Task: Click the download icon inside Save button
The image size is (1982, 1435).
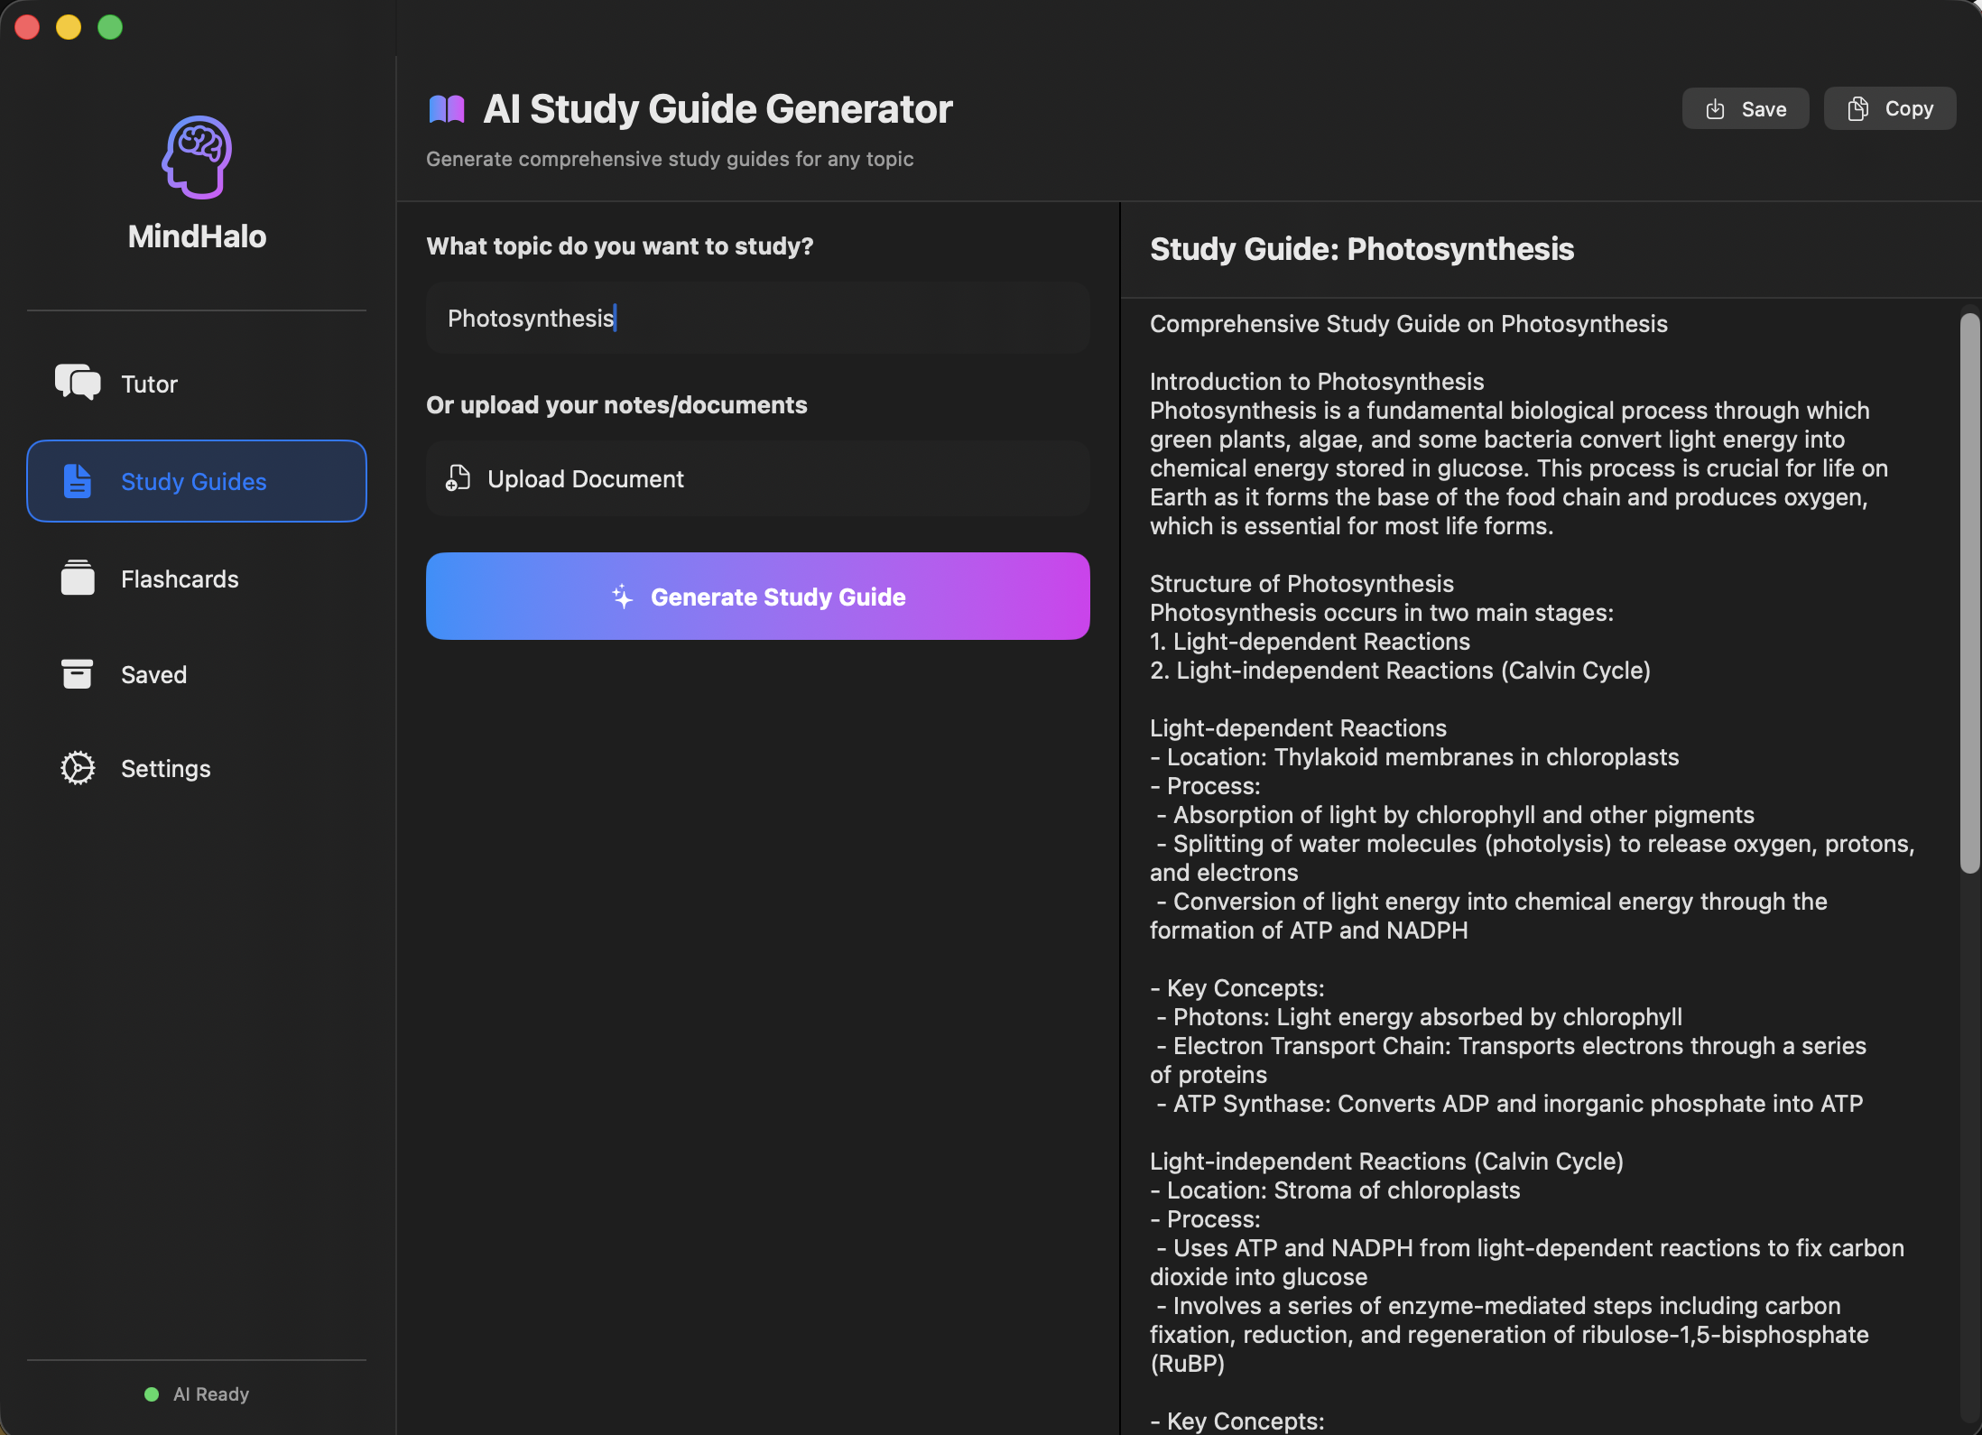Action: [1717, 108]
